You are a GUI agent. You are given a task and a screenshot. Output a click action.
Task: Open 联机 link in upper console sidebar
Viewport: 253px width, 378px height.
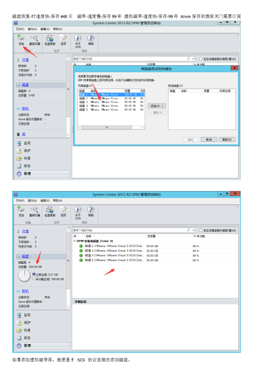click(x=25, y=109)
